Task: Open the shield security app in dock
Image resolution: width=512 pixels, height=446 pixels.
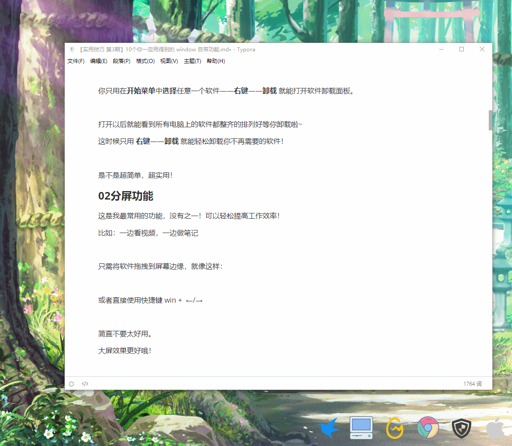Action: (x=462, y=429)
